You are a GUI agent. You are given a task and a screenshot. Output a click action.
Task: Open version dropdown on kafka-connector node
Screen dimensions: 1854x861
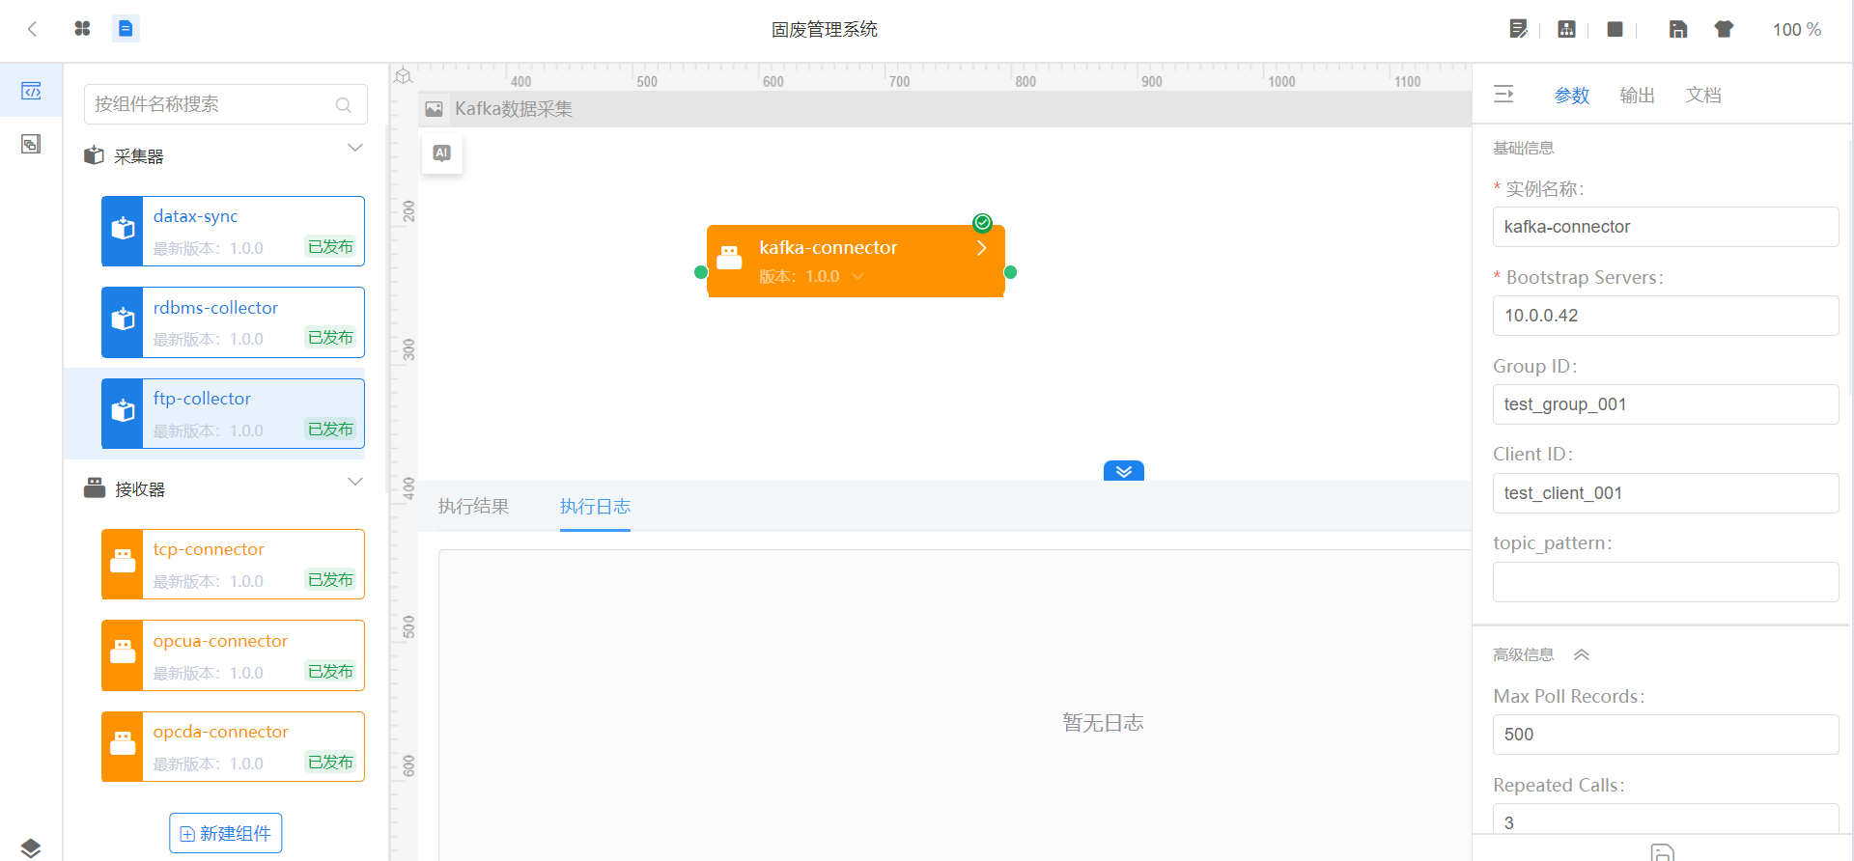pos(857,277)
